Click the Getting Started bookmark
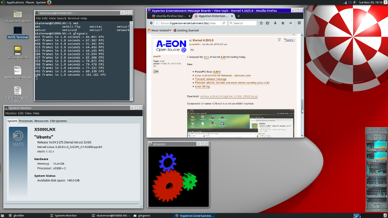The width and height of the screenshot is (388, 218). click(186, 30)
